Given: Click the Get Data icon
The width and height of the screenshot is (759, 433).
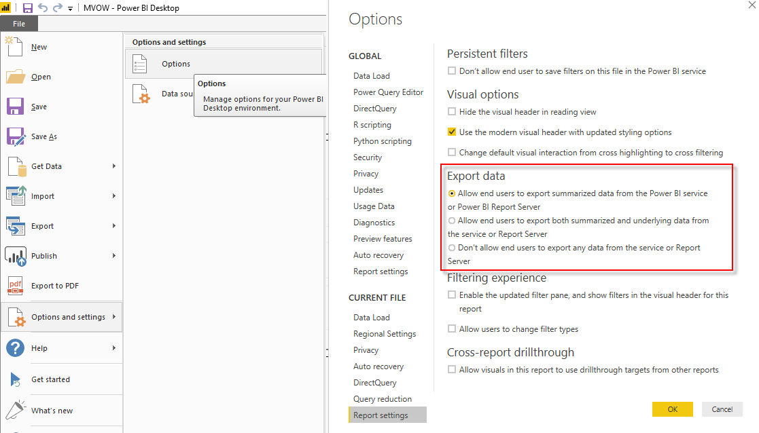Looking at the screenshot, I should tap(17, 166).
